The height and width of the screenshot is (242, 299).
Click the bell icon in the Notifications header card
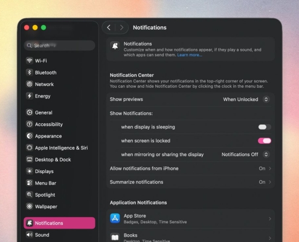(x=115, y=46)
